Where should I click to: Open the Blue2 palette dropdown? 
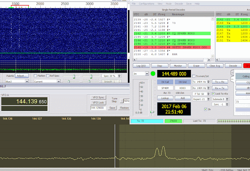coord(27,81)
